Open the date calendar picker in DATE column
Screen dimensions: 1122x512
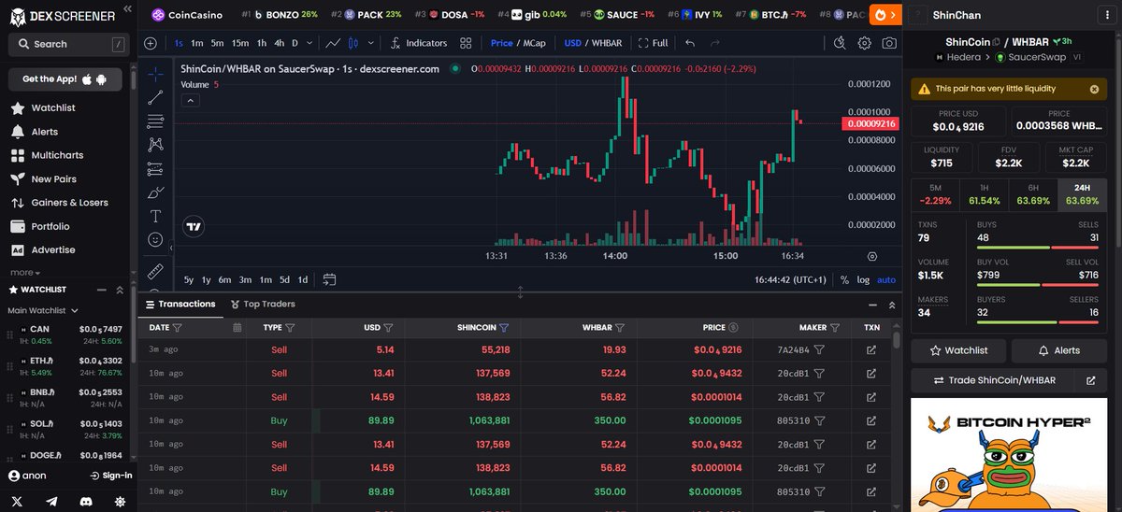237,328
